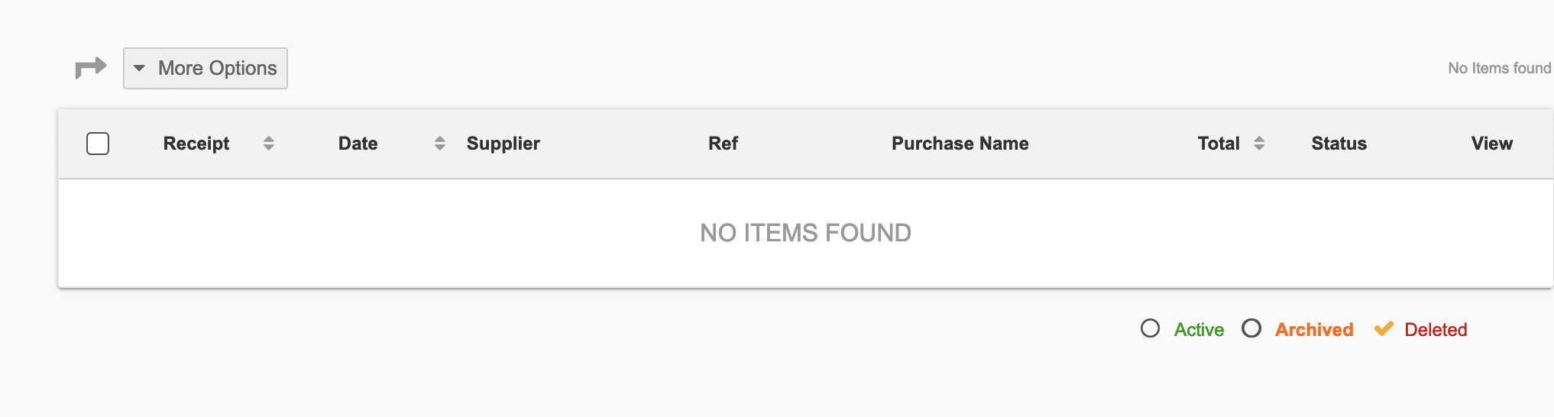Tick the select-all checkbox in header
This screenshot has height=417, width=1554.
tap(98, 144)
